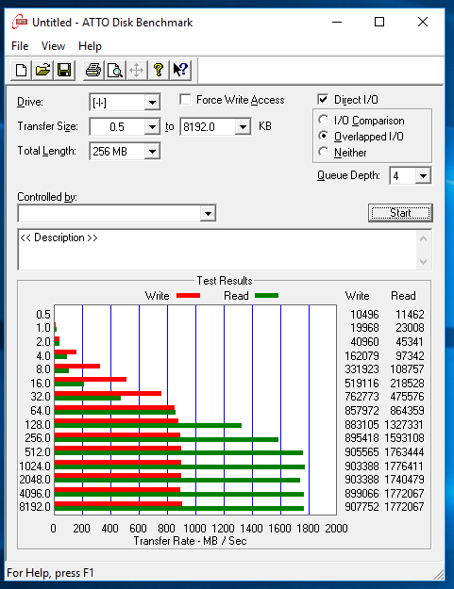Click the green read bar for 8192.0
This screenshot has width=454, height=589.
click(x=179, y=509)
